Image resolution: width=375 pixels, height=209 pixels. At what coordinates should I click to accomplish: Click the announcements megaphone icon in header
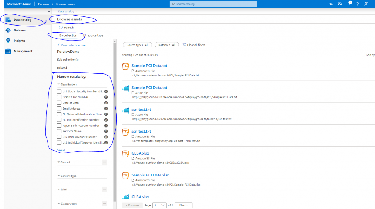(x=331, y=4)
